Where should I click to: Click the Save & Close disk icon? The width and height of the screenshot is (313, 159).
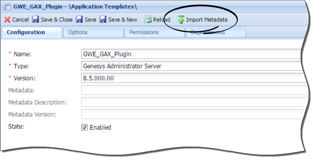point(35,19)
